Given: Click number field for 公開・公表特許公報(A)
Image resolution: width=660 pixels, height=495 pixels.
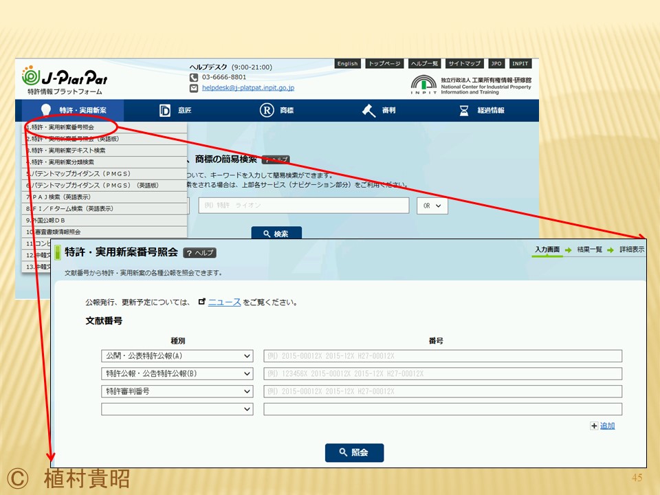Looking at the screenshot, I should pos(443,356).
